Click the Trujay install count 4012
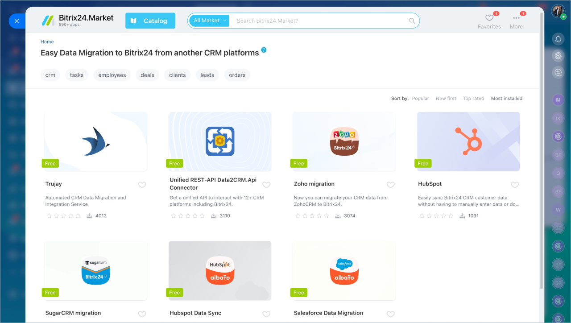Image resolution: width=571 pixels, height=323 pixels. 101,216
